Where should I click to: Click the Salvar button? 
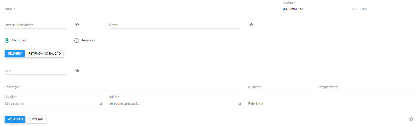15,119
